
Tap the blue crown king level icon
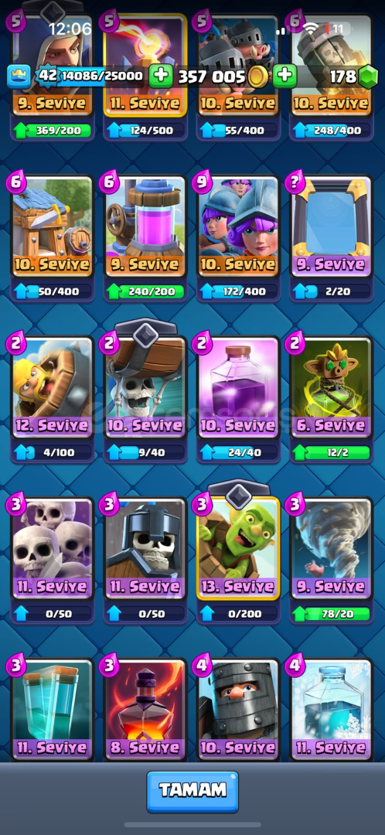tap(18, 77)
